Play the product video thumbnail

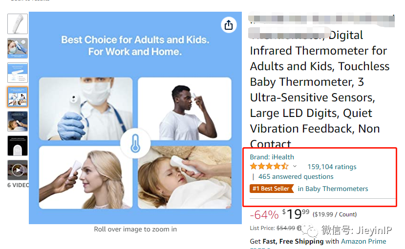pos(18,170)
